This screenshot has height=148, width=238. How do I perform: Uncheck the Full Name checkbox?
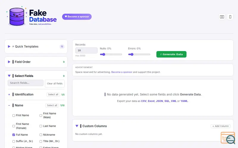(x=14, y=135)
